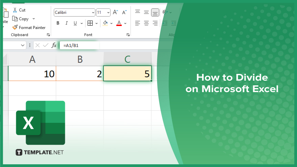Select Bottom Align icon
The width and height of the screenshot is (297, 167).
[155, 13]
